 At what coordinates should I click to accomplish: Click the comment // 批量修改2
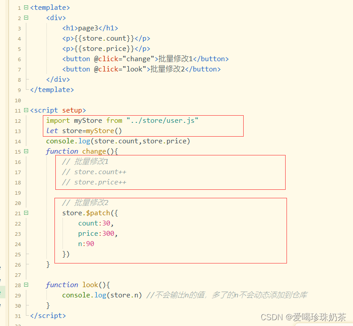85,203
